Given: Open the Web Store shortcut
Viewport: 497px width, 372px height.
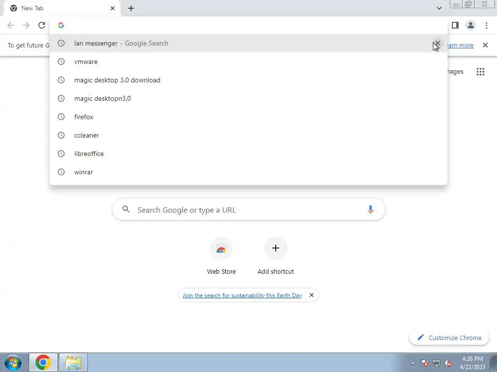Looking at the screenshot, I should pyautogui.click(x=221, y=256).
